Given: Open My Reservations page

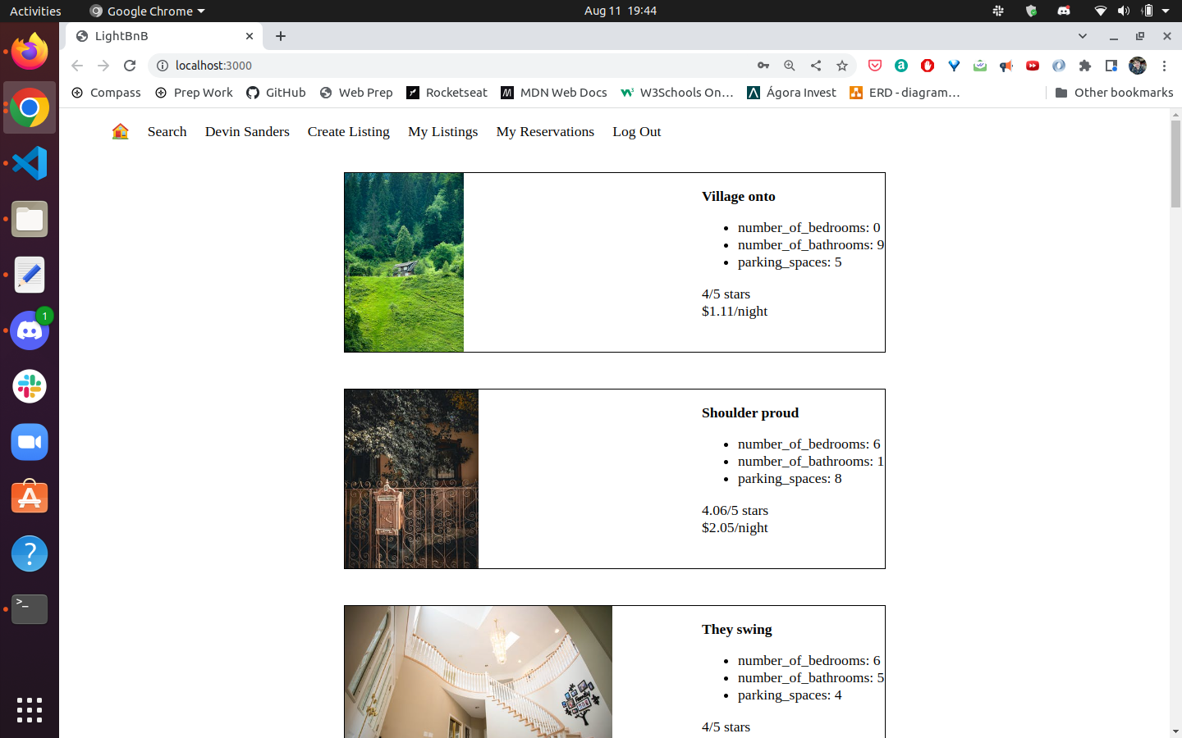Looking at the screenshot, I should [x=545, y=131].
